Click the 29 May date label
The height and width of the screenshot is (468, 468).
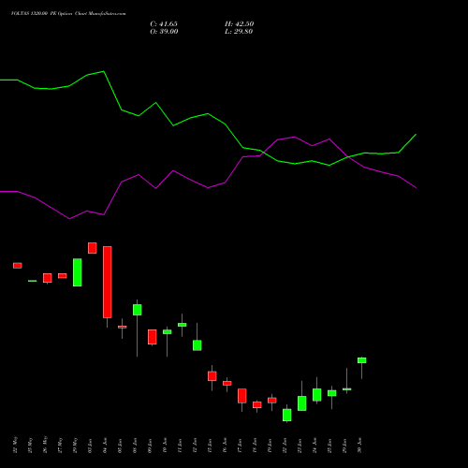(x=76, y=446)
